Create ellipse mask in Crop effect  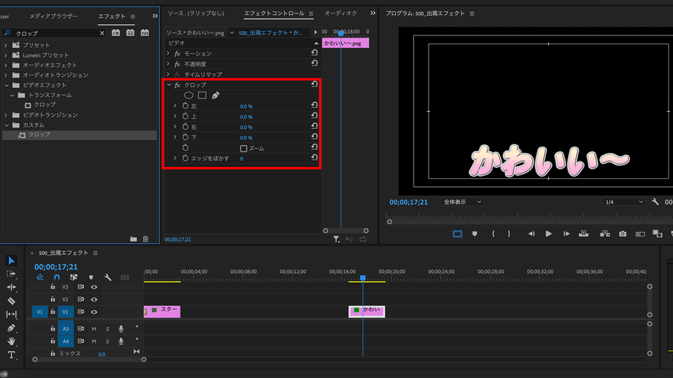tap(188, 96)
